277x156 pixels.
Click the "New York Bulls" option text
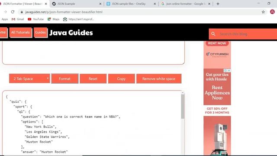(x=40, y=127)
